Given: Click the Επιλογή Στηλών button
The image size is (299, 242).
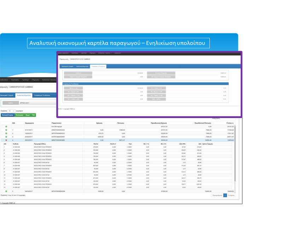Looking at the screenshot, I should pyautogui.click(x=8, y=115).
